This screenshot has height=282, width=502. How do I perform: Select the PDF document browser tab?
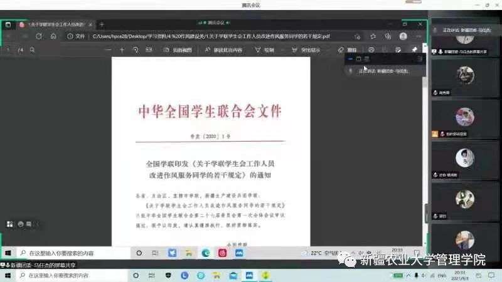[x=55, y=24]
